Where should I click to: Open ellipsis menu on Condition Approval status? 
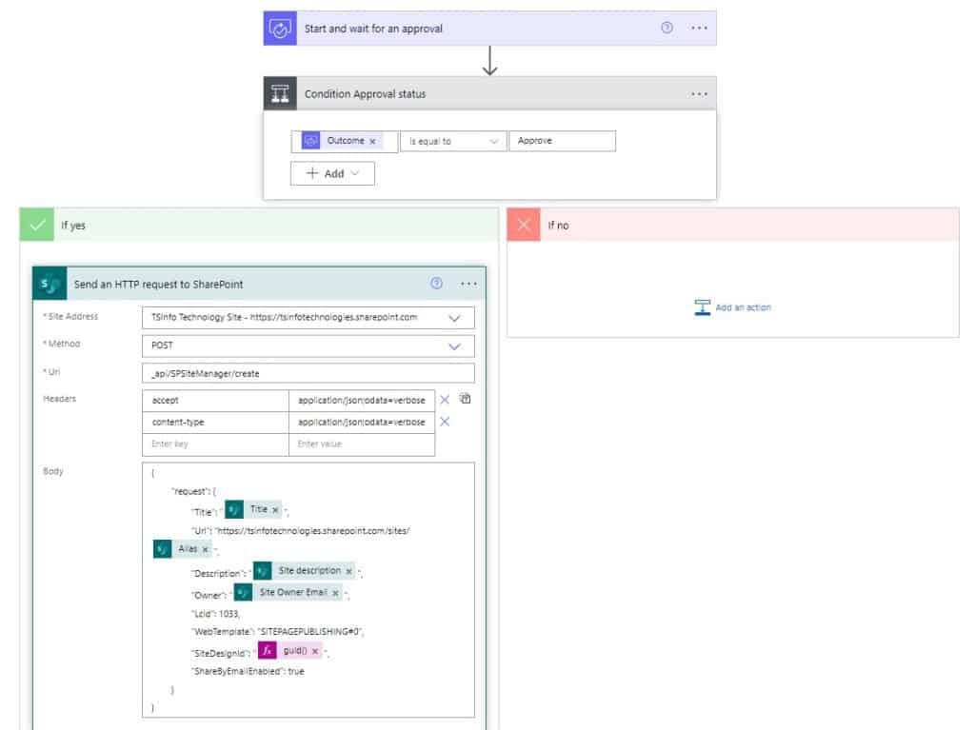pyautogui.click(x=699, y=94)
